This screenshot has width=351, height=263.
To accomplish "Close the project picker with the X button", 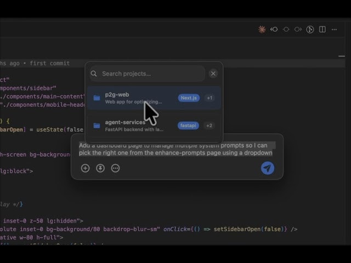I will (x=213, y=73).
